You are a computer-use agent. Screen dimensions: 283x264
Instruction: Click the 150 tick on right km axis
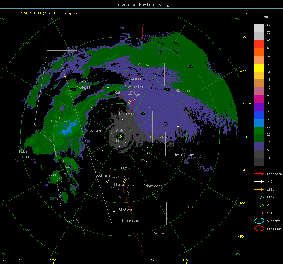coord(243,37)
